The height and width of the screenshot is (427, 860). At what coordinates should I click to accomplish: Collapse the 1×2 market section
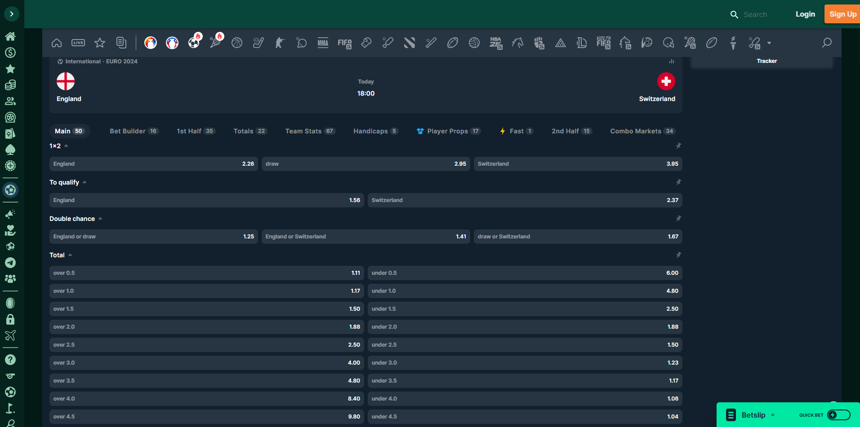click(66, 145)
